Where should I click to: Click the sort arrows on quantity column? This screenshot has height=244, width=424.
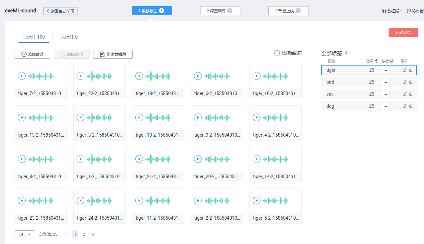tap(376, 61)
